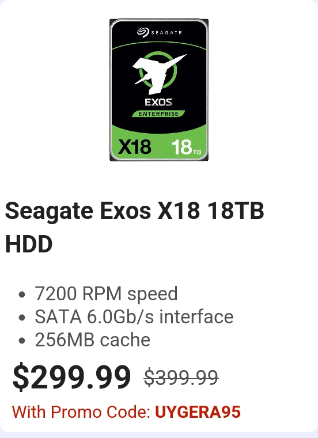The height and width of the screenshot is (438, 318).
Task: Click the bullet beside 256MB cache
Action: tap(22, 341)
